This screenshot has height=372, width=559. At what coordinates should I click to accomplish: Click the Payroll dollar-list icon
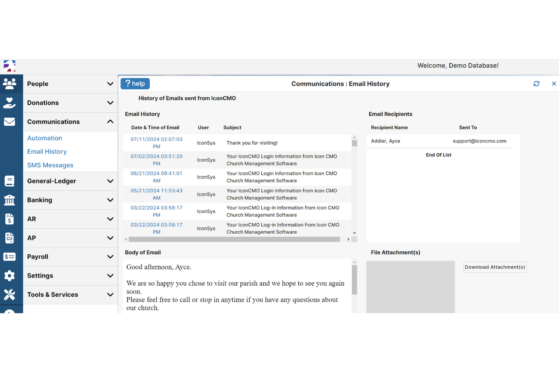pos(9,257)
